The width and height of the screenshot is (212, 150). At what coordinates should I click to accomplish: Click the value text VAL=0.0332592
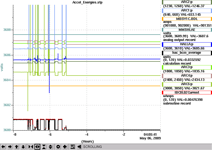coord(189,60)
